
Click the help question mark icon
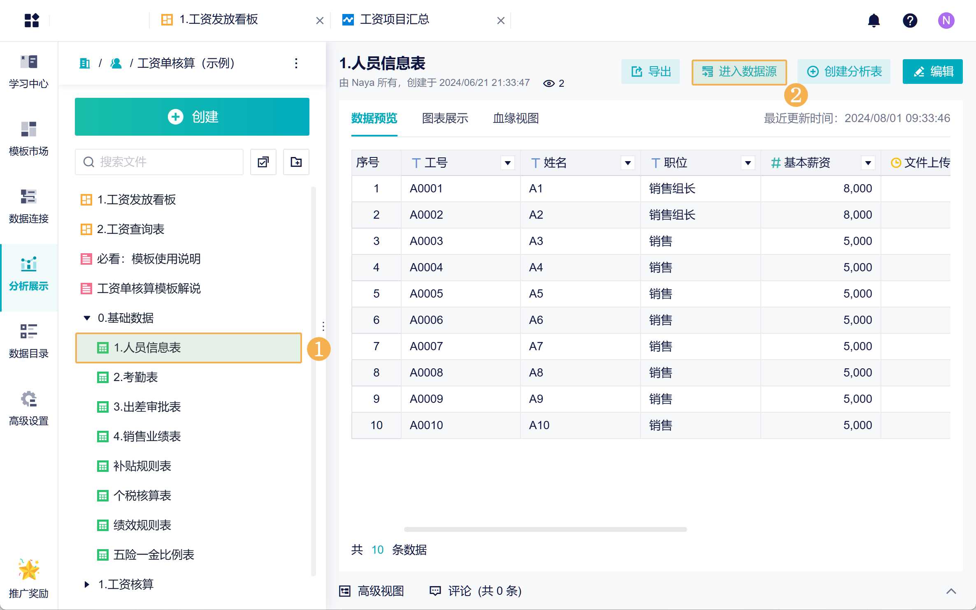click(x=910, y=20)
